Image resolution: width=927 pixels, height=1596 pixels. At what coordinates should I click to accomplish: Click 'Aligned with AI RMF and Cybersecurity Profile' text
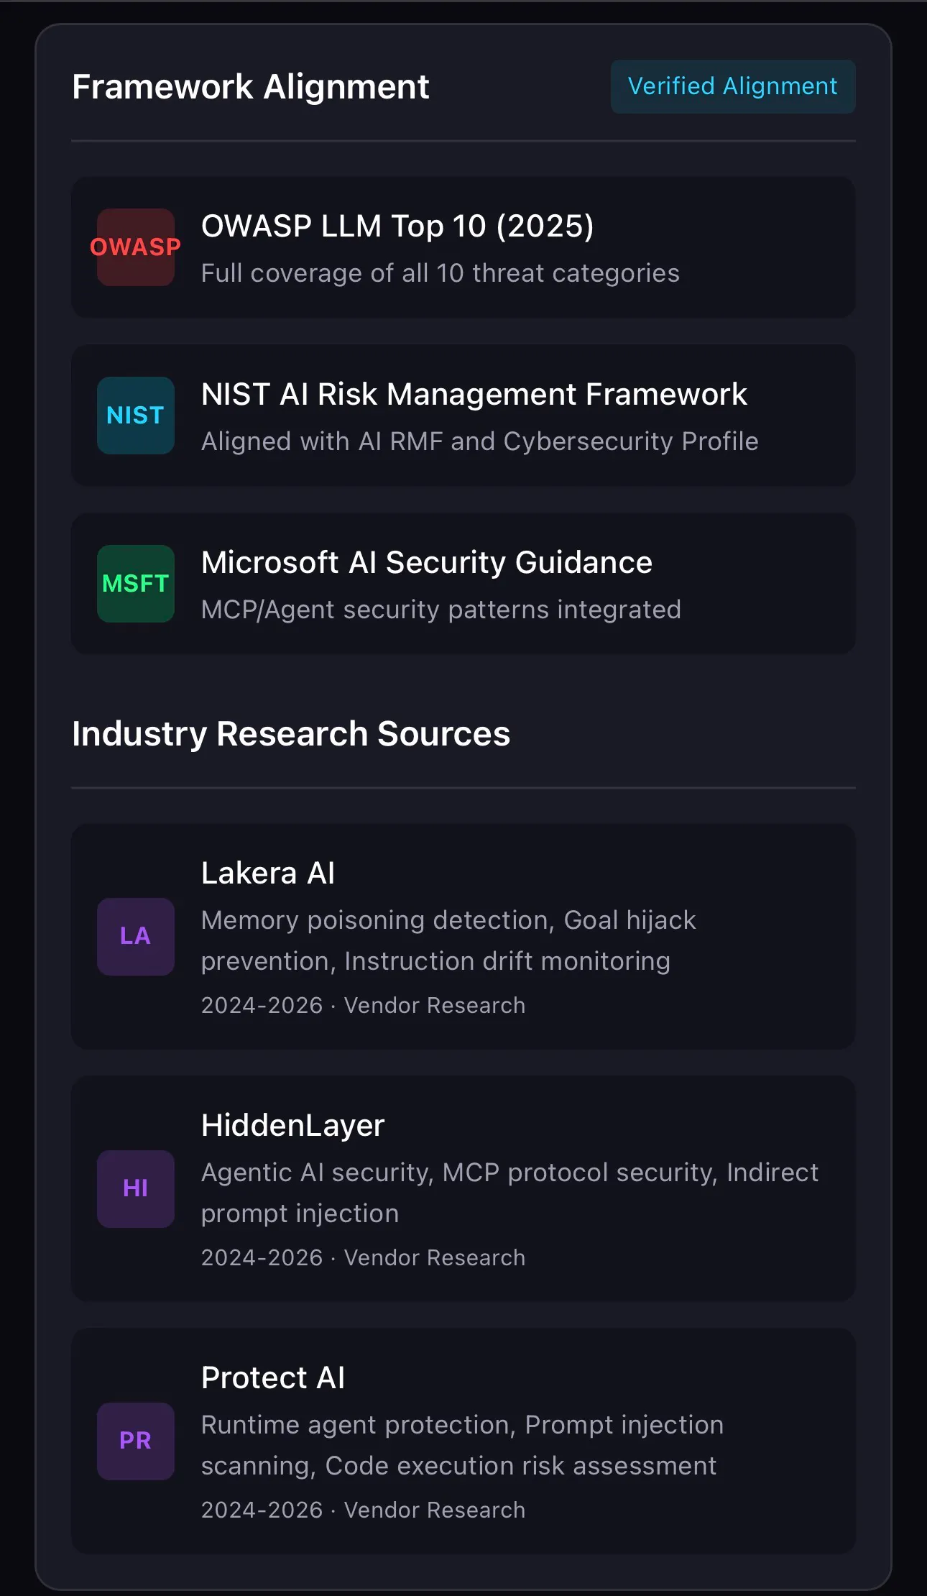tap(480, 441)
